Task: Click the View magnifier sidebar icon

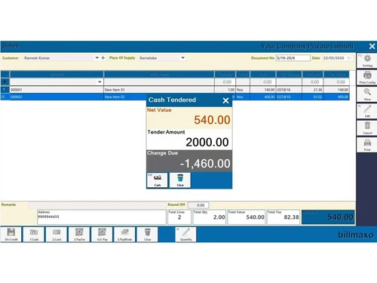Action: (367, 94)
